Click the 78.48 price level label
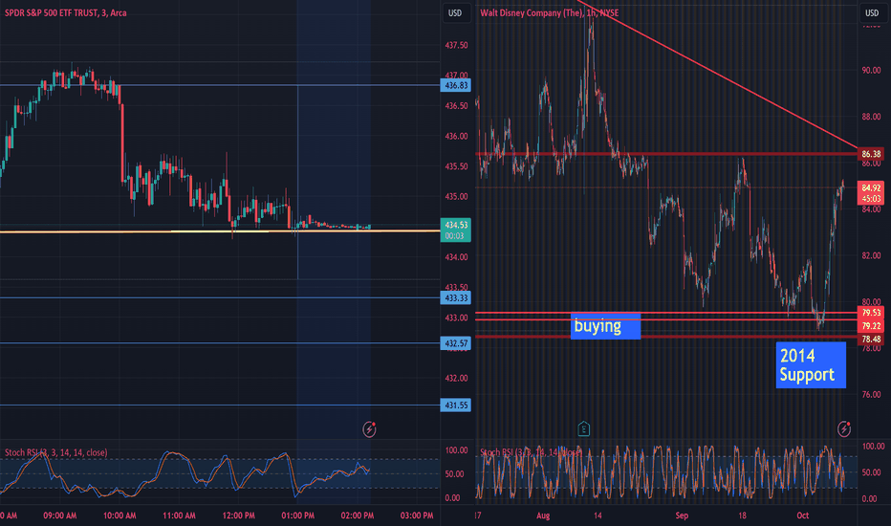 point(871,339)
